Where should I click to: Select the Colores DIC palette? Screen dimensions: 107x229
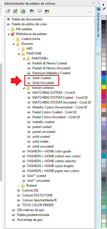click(31, 190)
